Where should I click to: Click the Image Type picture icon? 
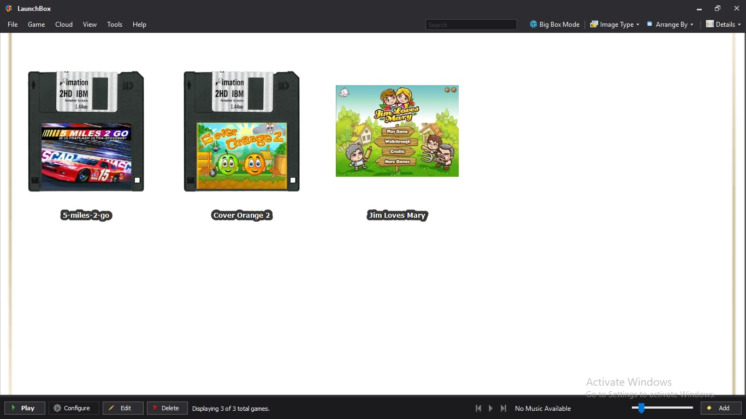tap(594, 25)
